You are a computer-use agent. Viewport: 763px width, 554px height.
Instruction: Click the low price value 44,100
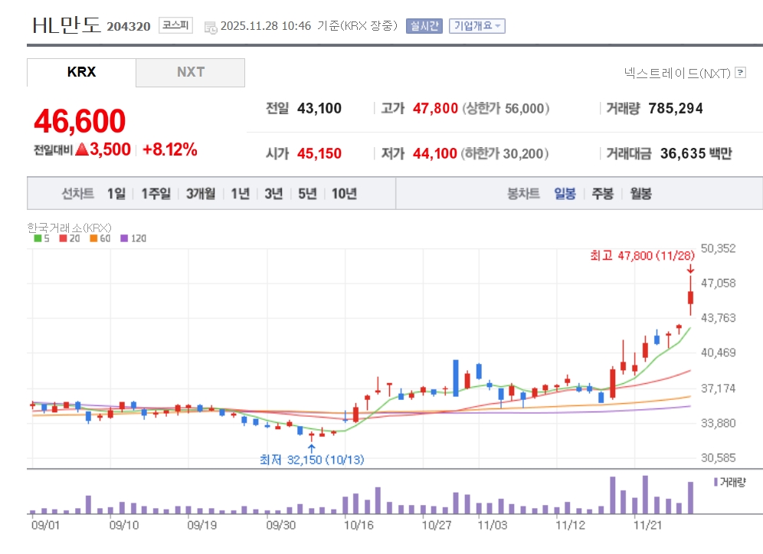click(435, 153)
